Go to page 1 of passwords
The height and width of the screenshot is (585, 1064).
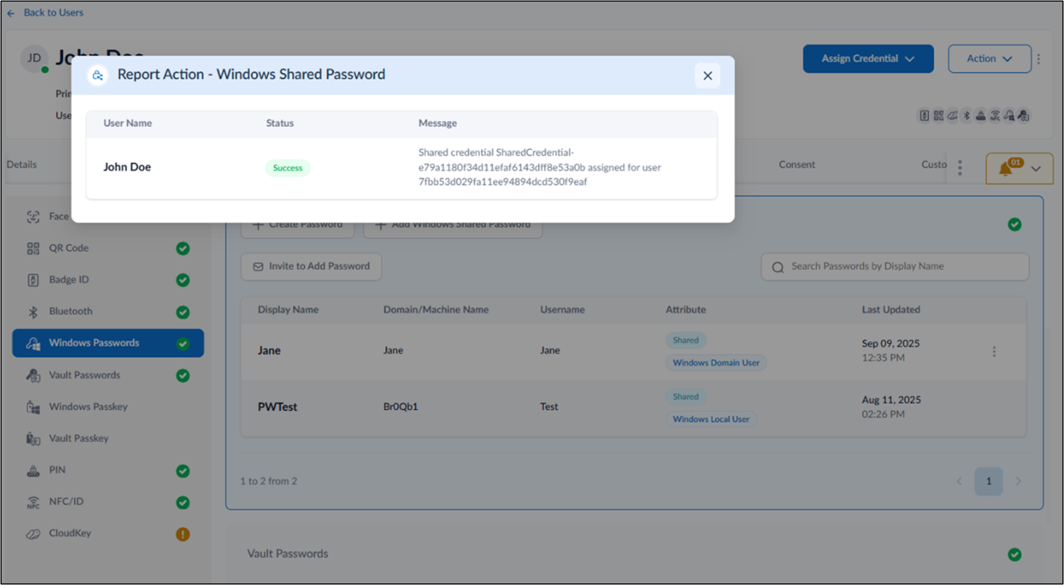pos(989,481)
